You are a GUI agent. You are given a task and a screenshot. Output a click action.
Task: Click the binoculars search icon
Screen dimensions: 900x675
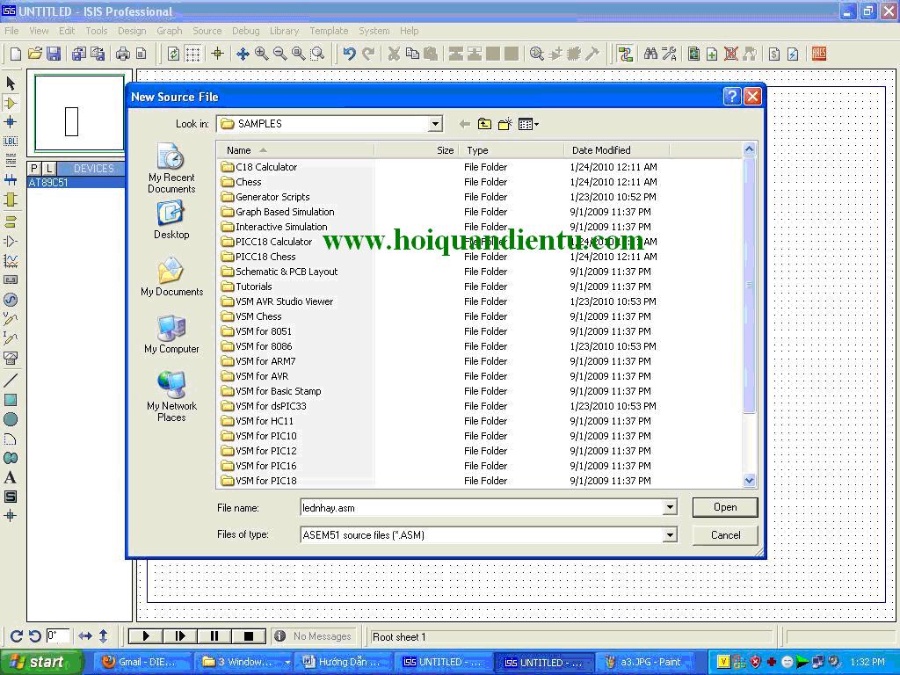[x=650, y=54]
